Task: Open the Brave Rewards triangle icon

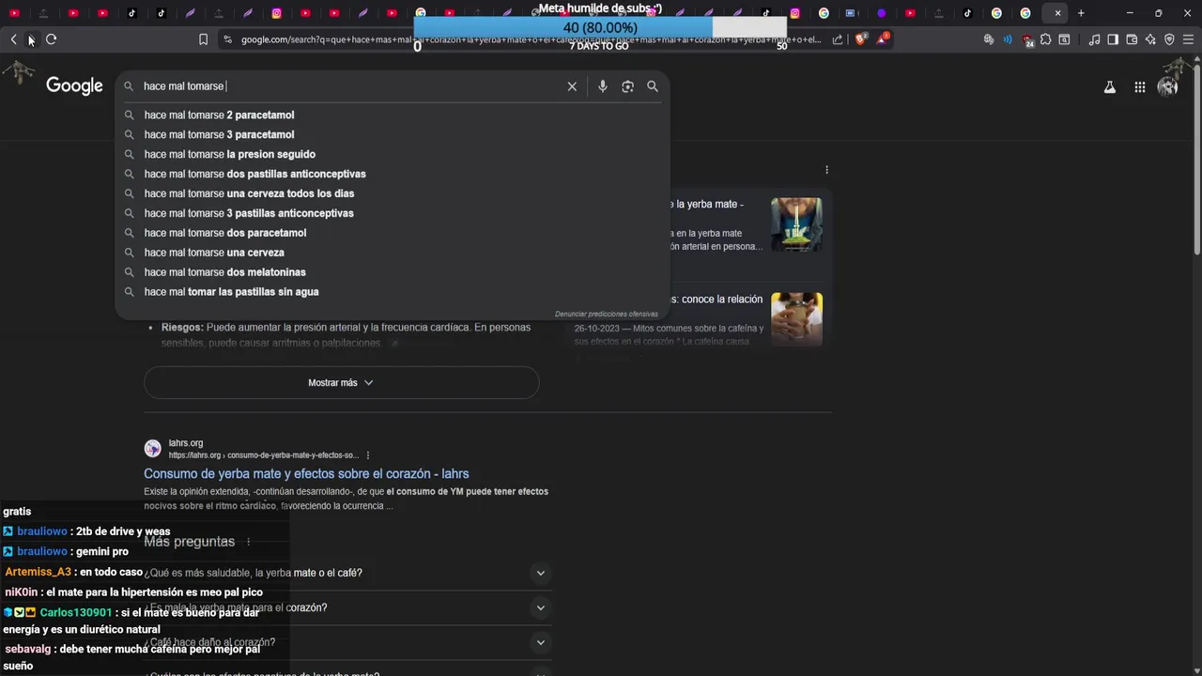Action: [883, 39]
